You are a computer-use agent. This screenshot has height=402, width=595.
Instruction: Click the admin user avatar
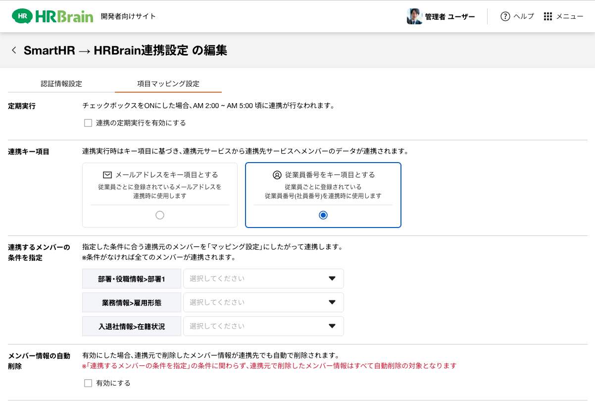point(414,16)
